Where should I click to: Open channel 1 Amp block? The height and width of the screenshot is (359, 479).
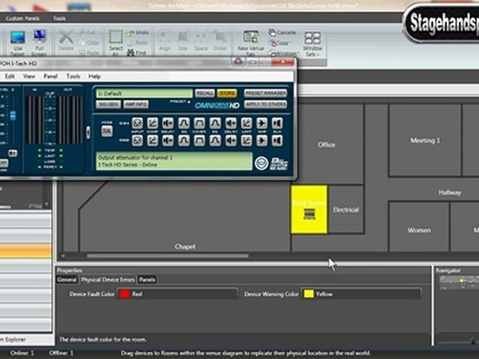[262, 123]
